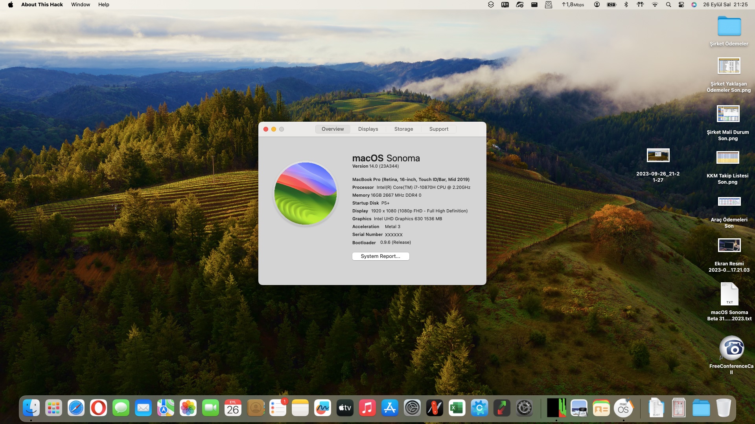Select the KKM Takip Listesi Son.png thumbnail

click(728, 158)
